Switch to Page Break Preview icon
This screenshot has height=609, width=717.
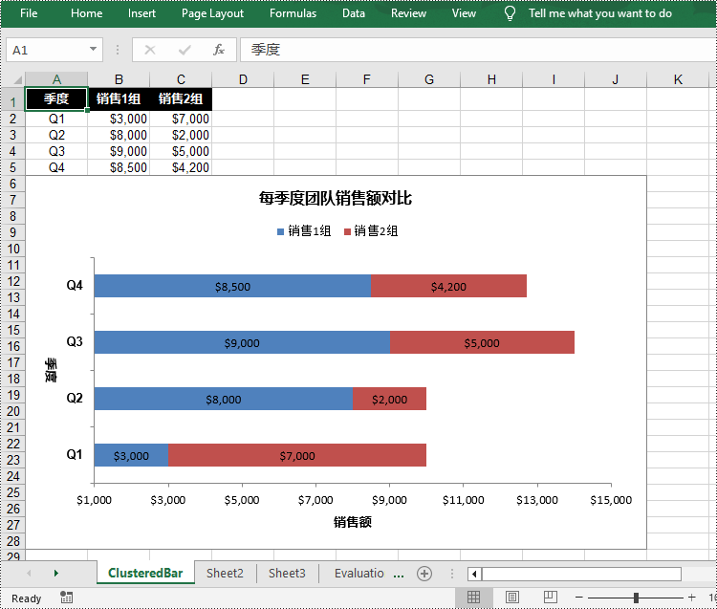coord(550,598)
